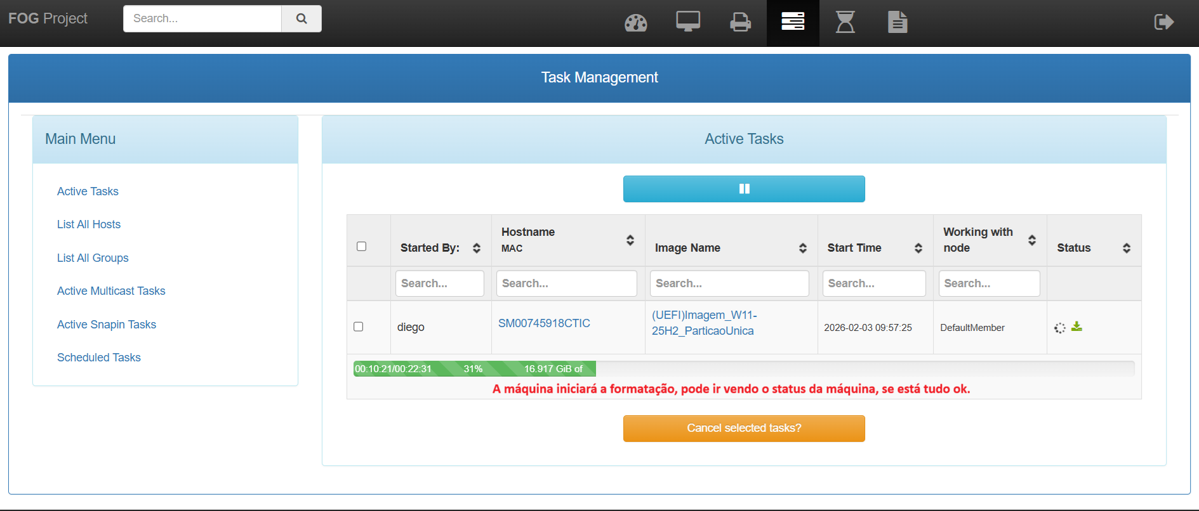Image resolution: width=1199 pixels, height=511 pixels.
Task: Open Active Multicast Tasks from main menu
Action: 111,291
